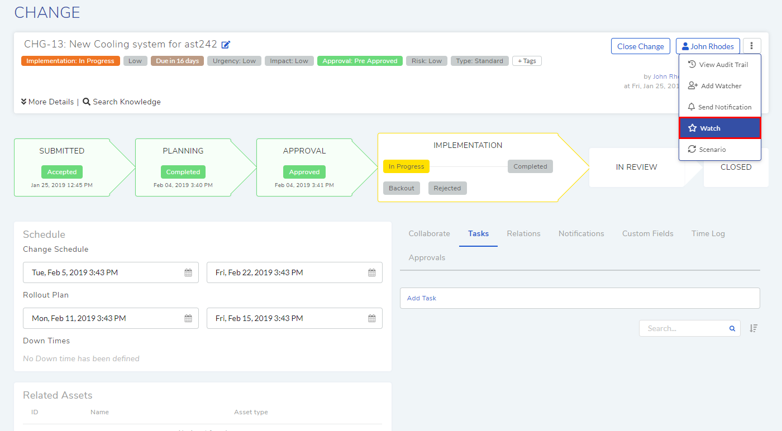This screenshot has width=782, height=431.
Task: Set implementation status to Completed
Action: coord(530,166)
